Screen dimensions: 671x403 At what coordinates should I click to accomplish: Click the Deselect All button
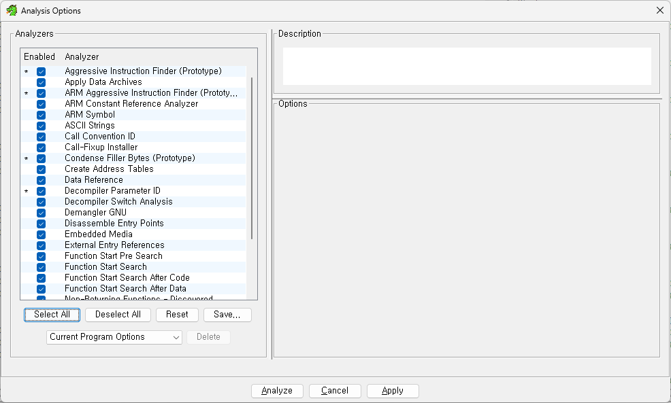tap(118, 315)
